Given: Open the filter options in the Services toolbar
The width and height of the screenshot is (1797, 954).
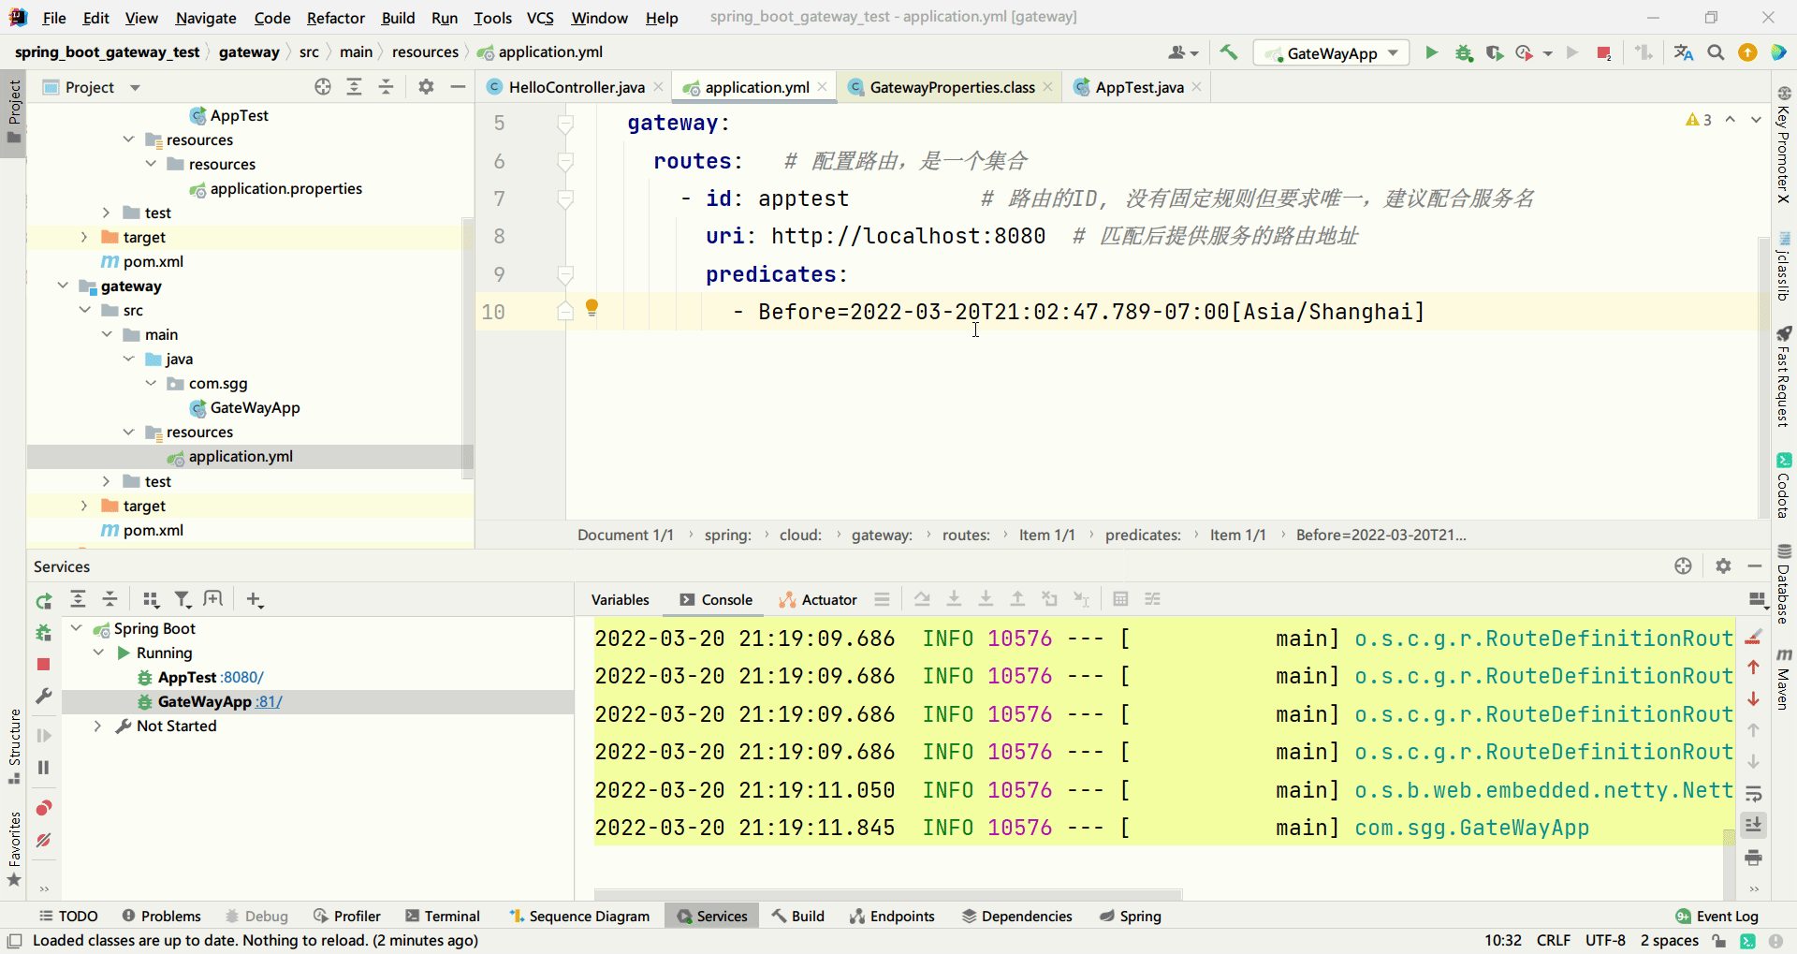Looking at the screenshot, I should click(183, 600).
